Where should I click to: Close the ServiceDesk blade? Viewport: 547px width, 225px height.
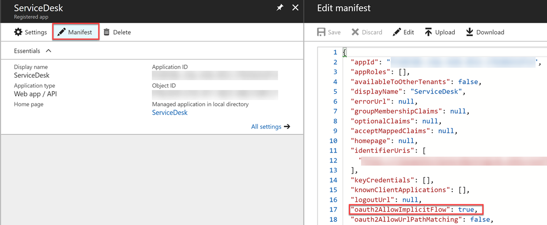click(295, 7)
